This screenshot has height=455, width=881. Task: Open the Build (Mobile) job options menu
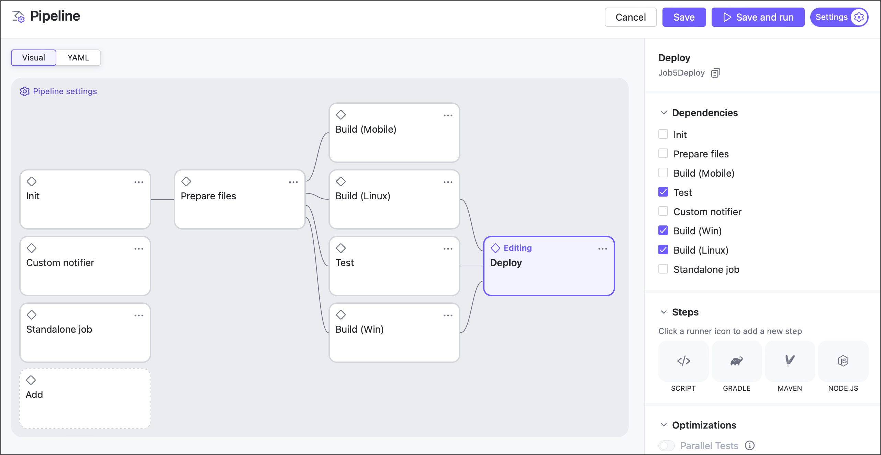(448, 115)
